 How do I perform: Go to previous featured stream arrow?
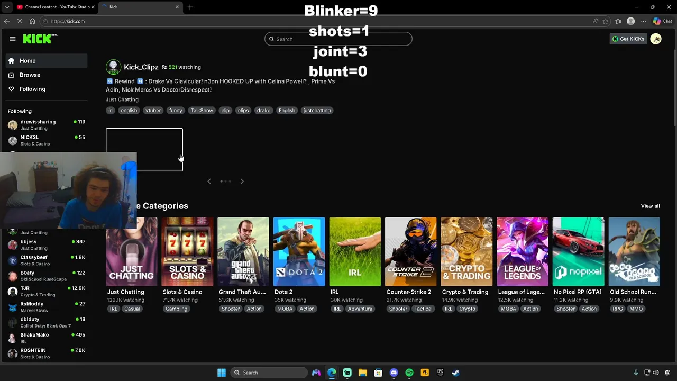(x=209, y=182)
